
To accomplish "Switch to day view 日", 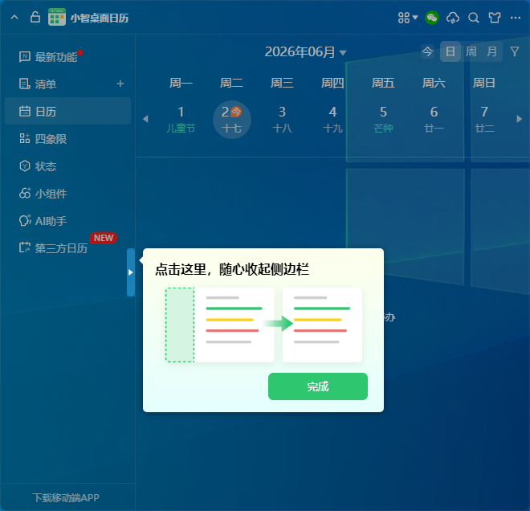I will tap(450, 51).
